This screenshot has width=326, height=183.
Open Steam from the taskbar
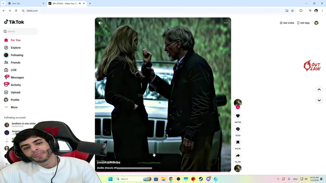click(x=201, y=179)
